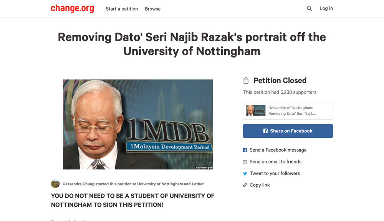Screen dimensions: 384x221
Task: Select Tweet to your followers
Action: (275, 173)
